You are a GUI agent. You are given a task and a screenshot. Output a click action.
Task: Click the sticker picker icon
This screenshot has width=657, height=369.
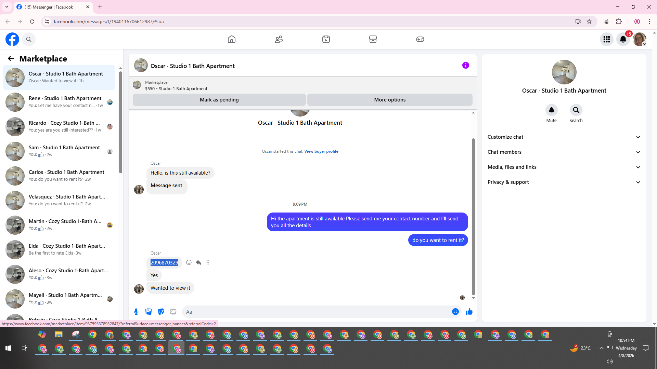click(x=161, y=312)
